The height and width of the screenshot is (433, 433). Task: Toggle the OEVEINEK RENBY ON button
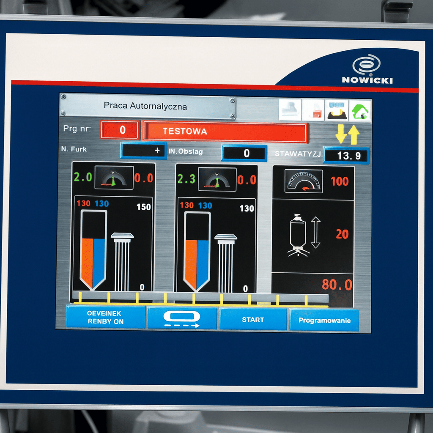[x=105, y=317]
